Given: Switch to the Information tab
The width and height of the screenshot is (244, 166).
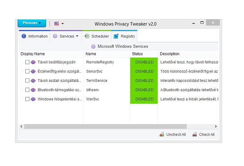Looking at the screenshot, I should (35, 36).
